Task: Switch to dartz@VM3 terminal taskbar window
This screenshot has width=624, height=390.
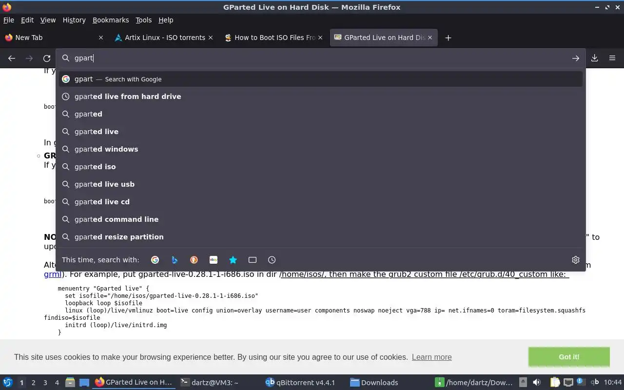Action: (218, 383)
